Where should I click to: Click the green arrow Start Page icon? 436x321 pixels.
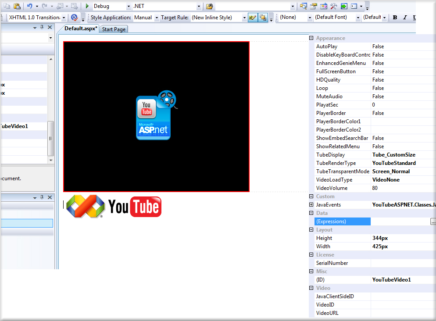(344, 6)
